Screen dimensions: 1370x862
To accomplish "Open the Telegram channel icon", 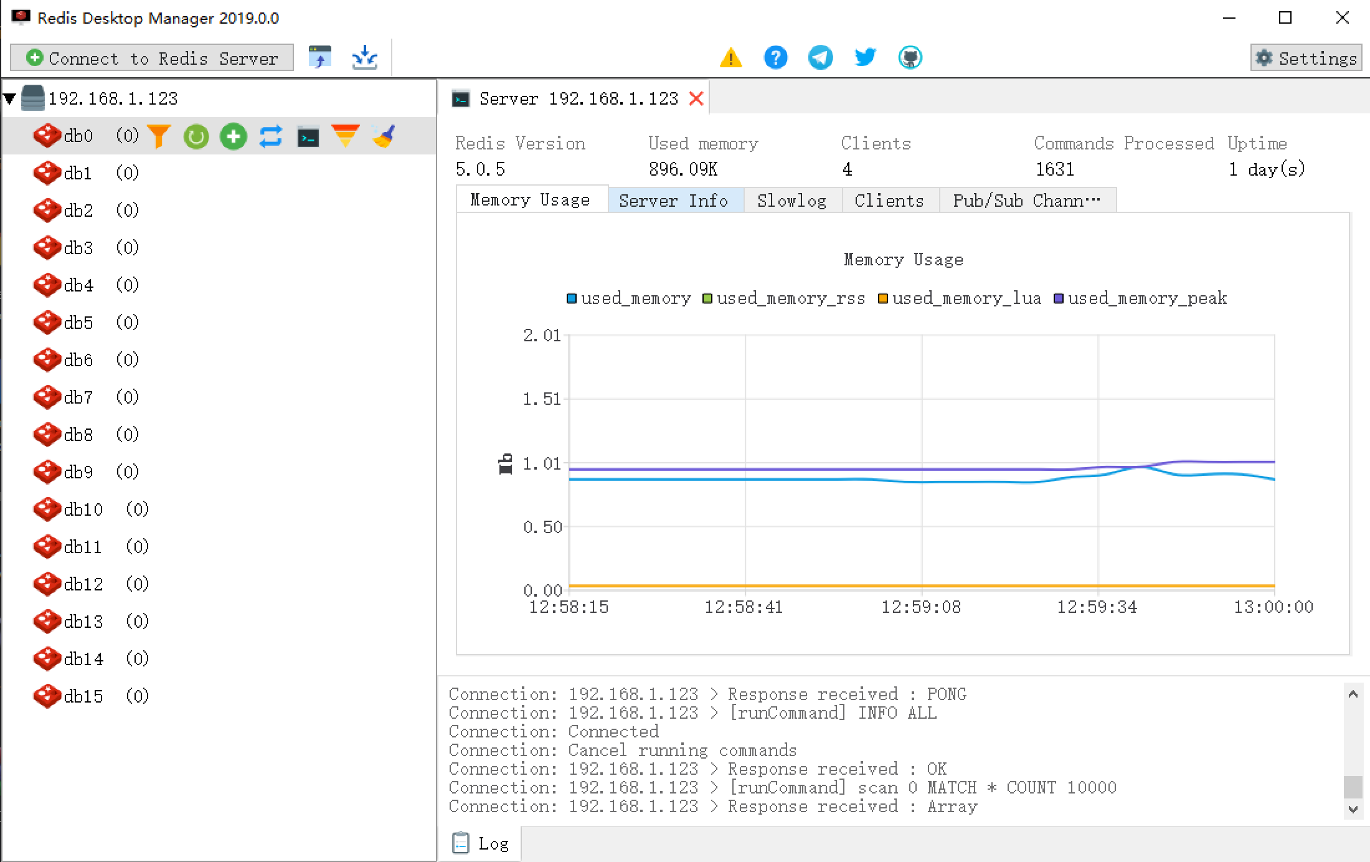I will click(x=820, y=57).
